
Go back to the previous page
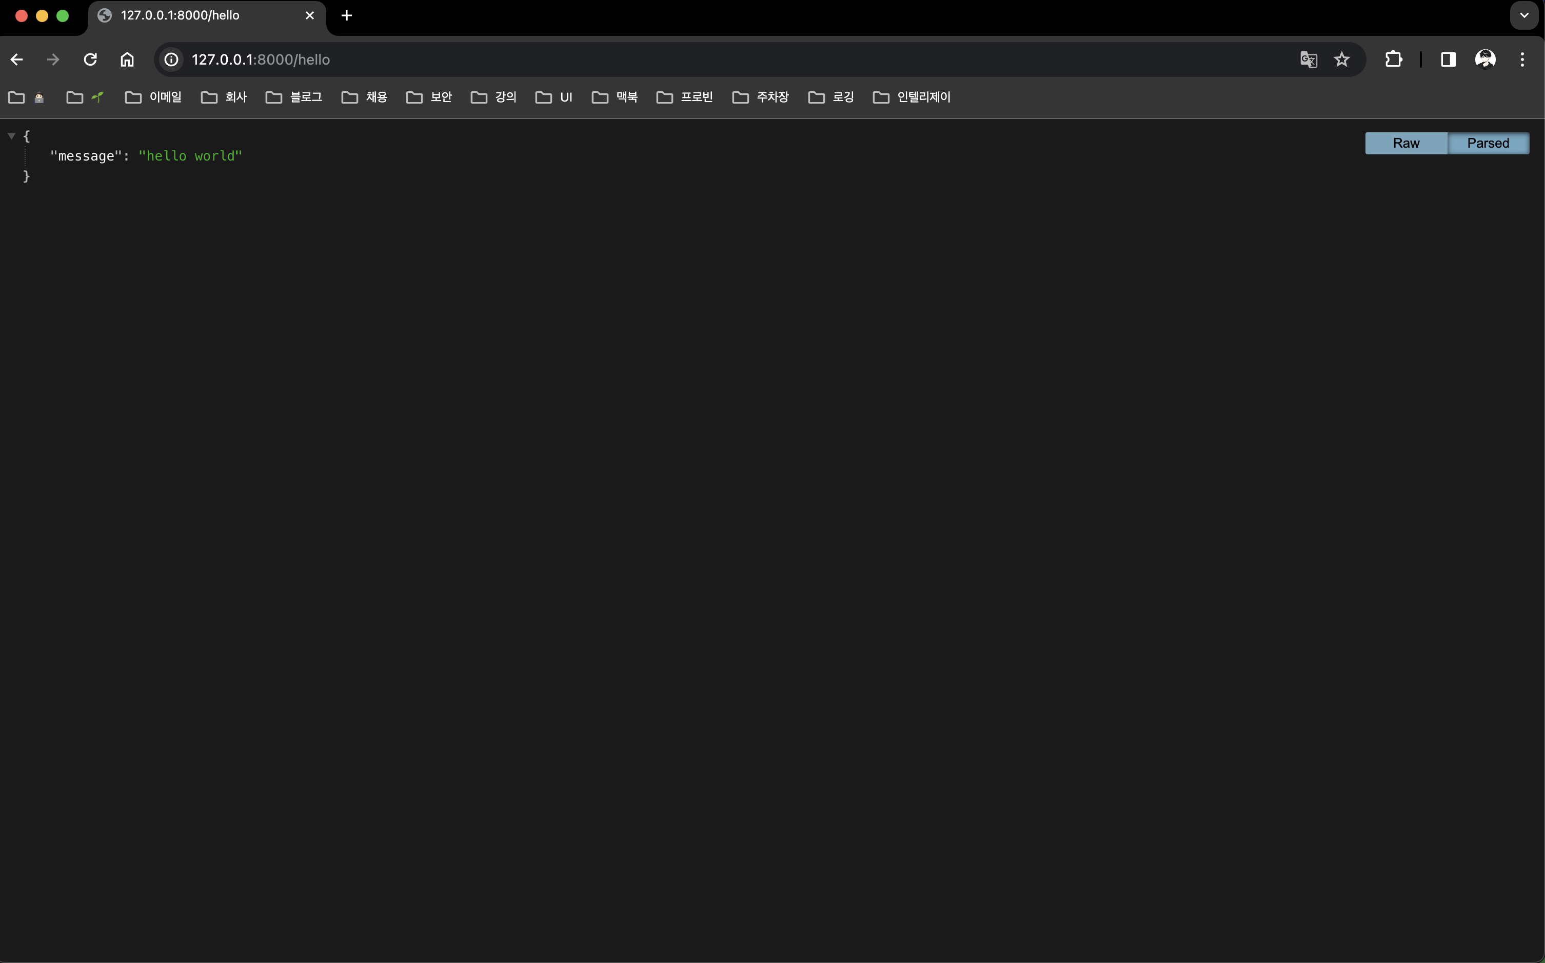coord(17,59)
